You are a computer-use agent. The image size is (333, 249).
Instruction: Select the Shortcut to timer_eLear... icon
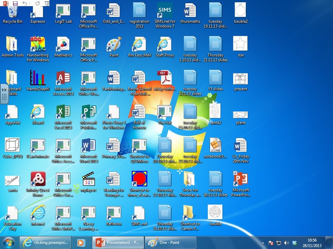(x=139, y=179)
